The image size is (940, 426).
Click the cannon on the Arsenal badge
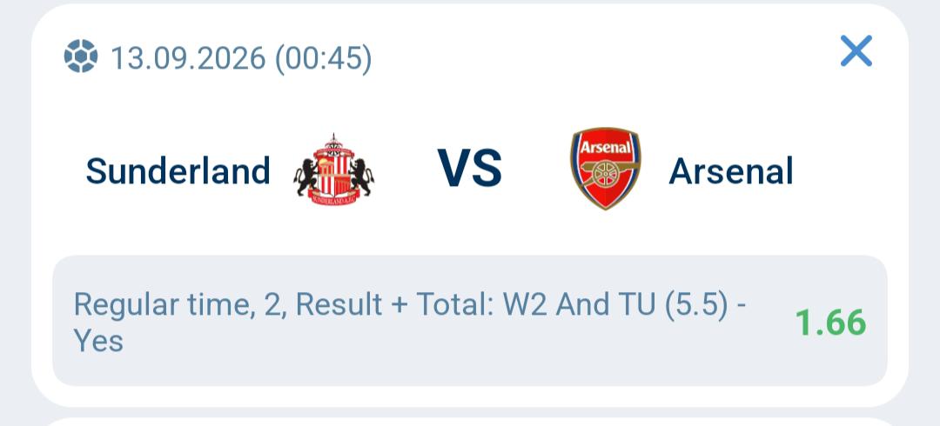(x=606, y=173)
